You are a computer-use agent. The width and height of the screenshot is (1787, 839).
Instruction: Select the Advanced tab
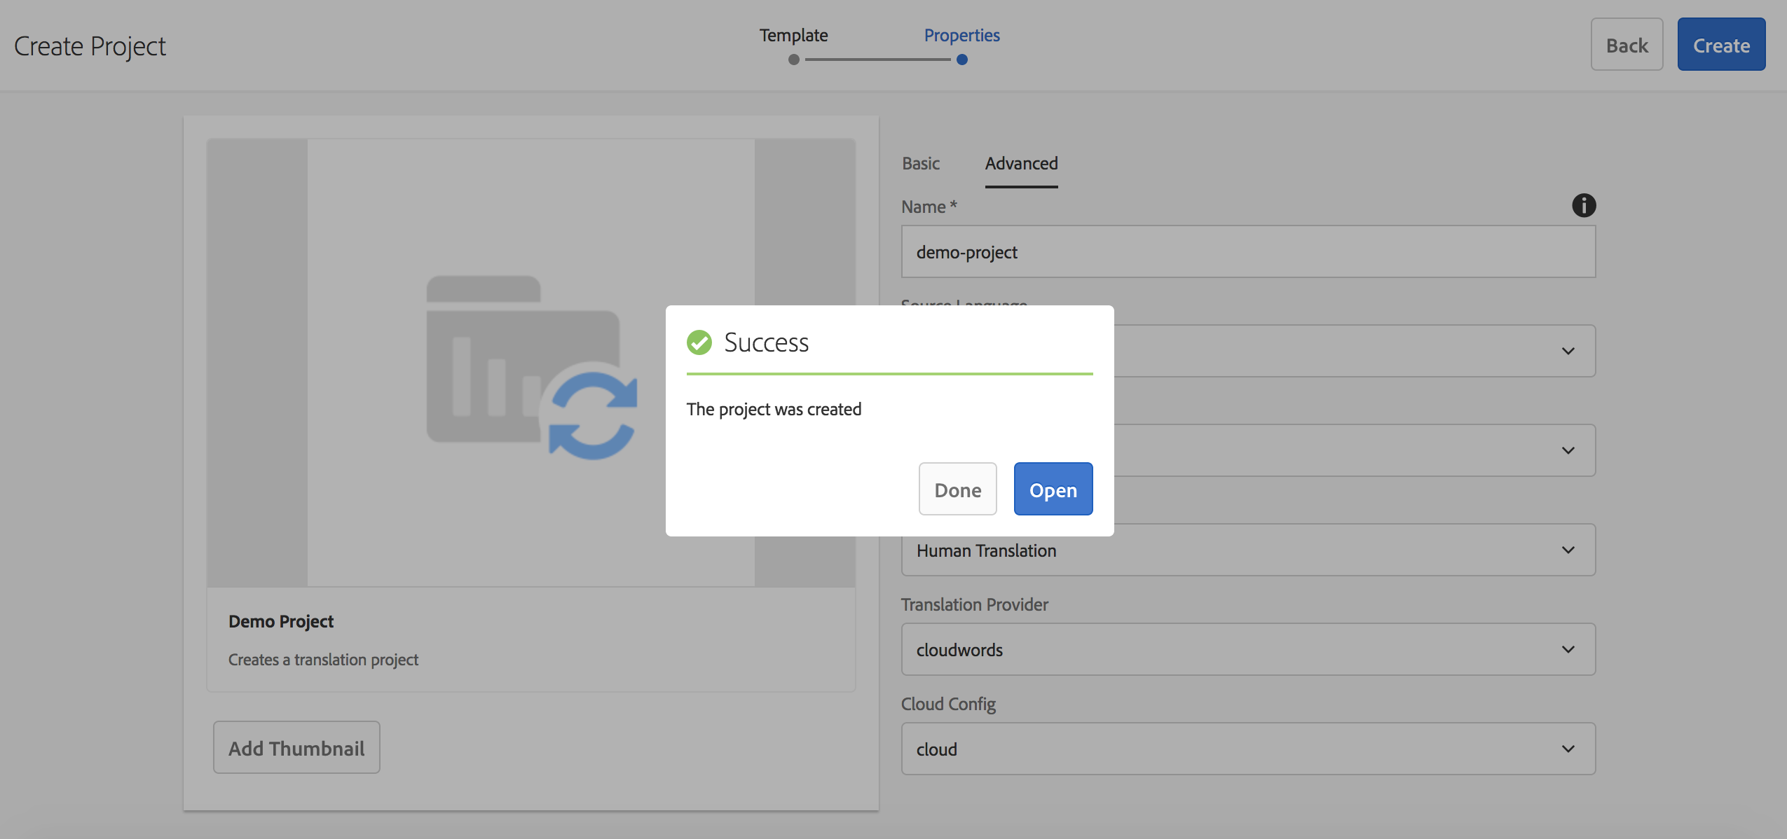(1021, 163)
